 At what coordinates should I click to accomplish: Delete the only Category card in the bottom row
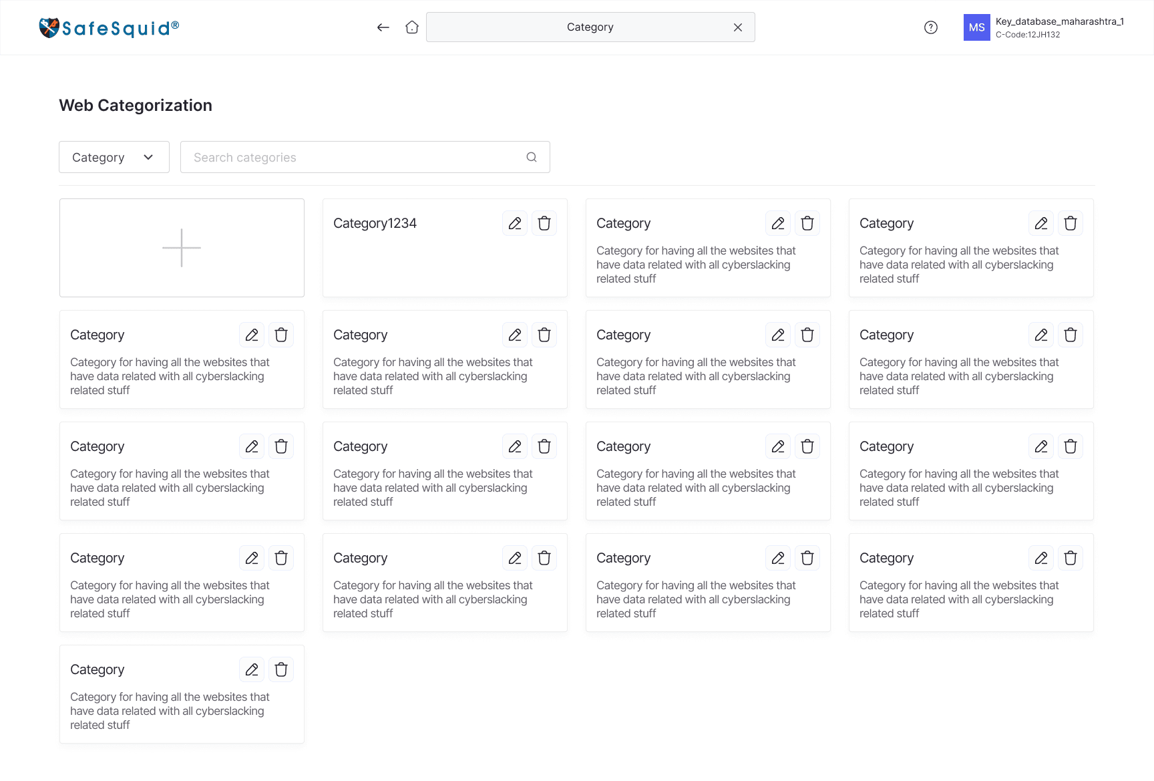[281, 669]
